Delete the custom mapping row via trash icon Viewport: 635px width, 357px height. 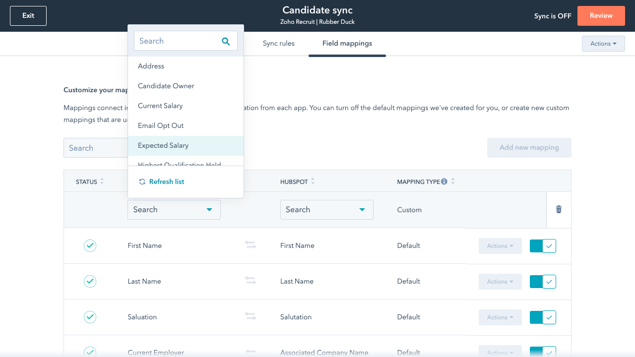[559, 209]
